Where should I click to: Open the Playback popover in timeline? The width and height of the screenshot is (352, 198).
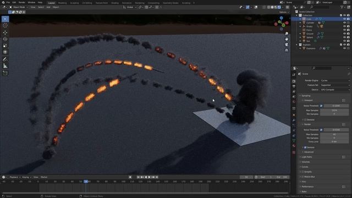coord(15,177)
